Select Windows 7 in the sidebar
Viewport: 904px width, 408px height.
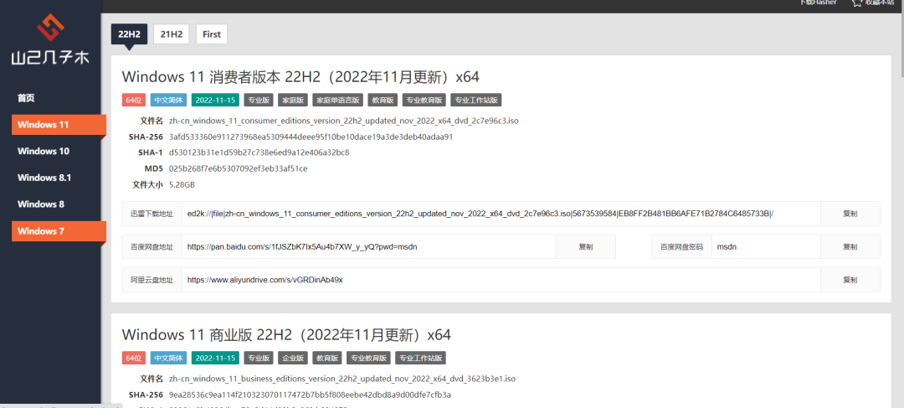59,231
